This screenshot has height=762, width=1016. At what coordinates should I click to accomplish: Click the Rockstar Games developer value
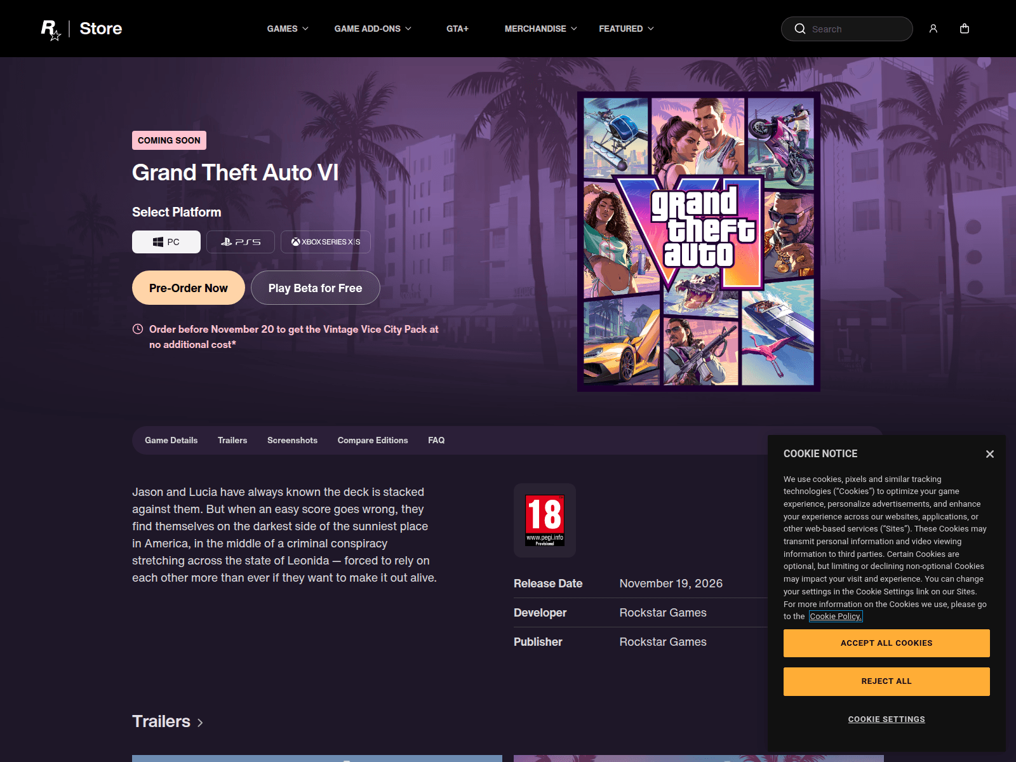pyautogui.click(x=663, y=613)
